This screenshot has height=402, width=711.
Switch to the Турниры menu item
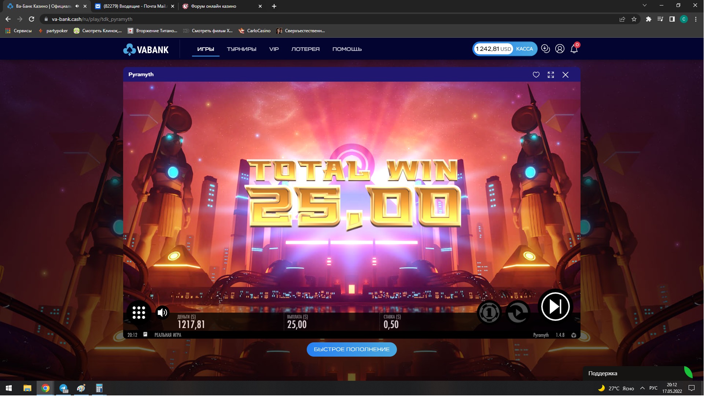coord(242,49)
